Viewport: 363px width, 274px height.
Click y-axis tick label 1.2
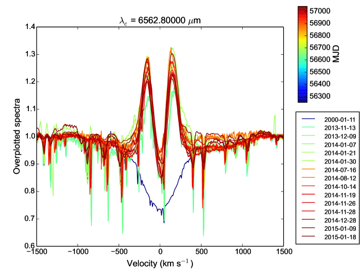click(x=30, y=81)
